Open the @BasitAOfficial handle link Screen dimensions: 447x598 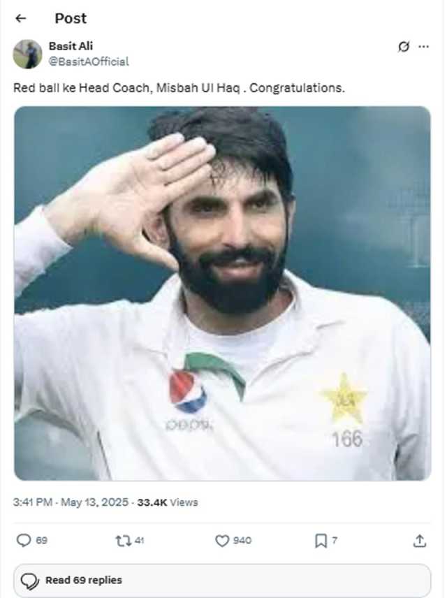89,61
